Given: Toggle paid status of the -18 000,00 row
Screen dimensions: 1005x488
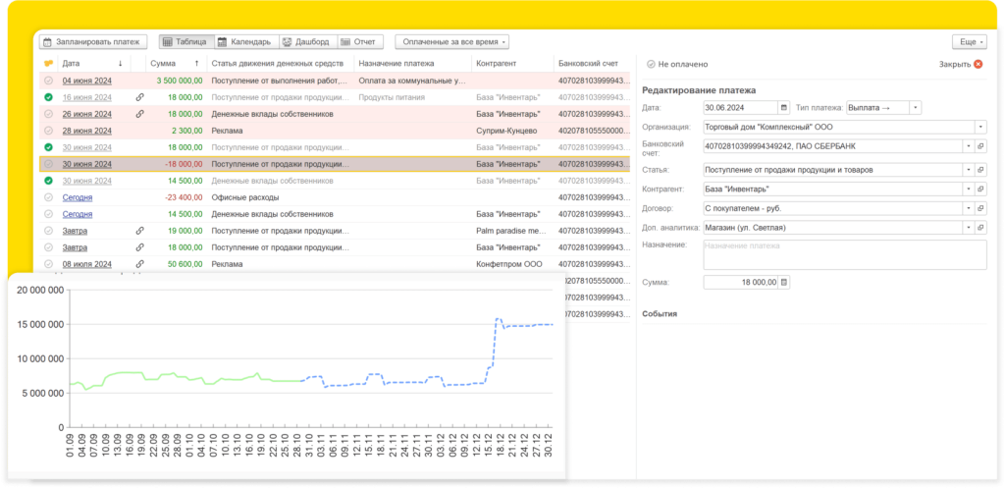Looking at the screenshot, I should 48,164.
